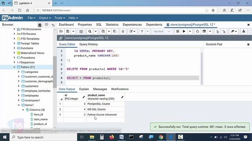The width and height of the screenshot is (252, 141).
Task: Click the Paste icon
Action: point(115,31)
